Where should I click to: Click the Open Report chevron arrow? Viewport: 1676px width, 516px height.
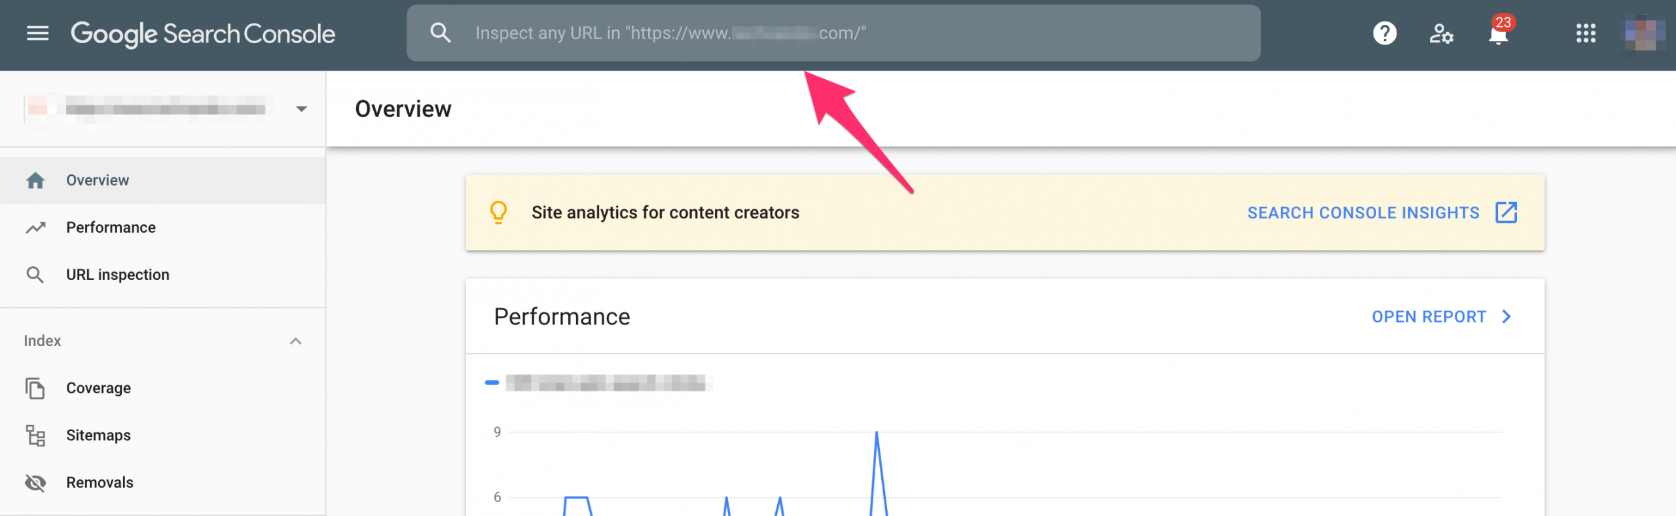point(1506,317)
